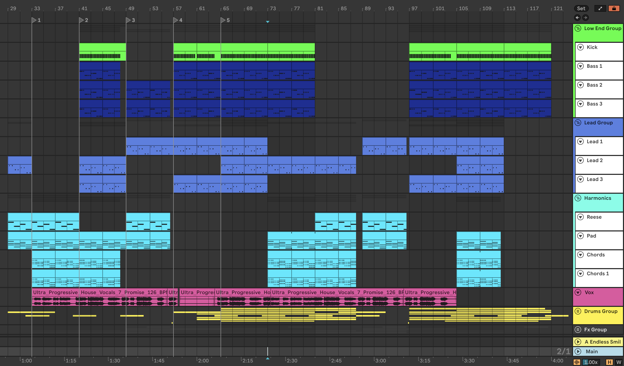Unfold the A Endless Smil track
The height and width of the screenshot is (366, 624).
[x=578, y=342]
